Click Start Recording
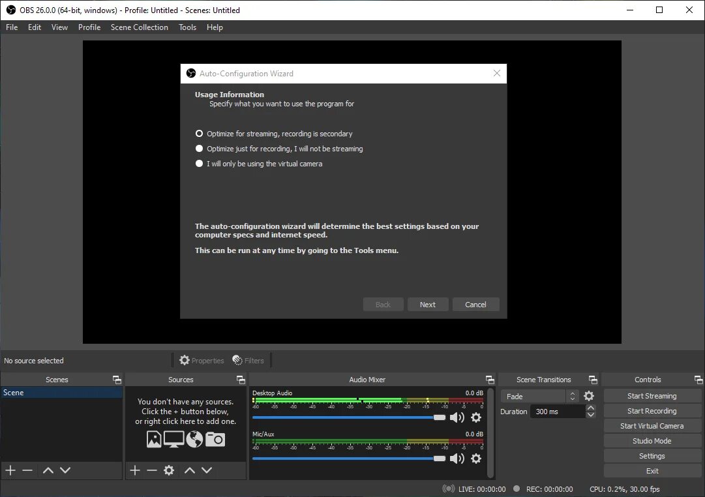This screenshot has width=705, height=497. 652,411
